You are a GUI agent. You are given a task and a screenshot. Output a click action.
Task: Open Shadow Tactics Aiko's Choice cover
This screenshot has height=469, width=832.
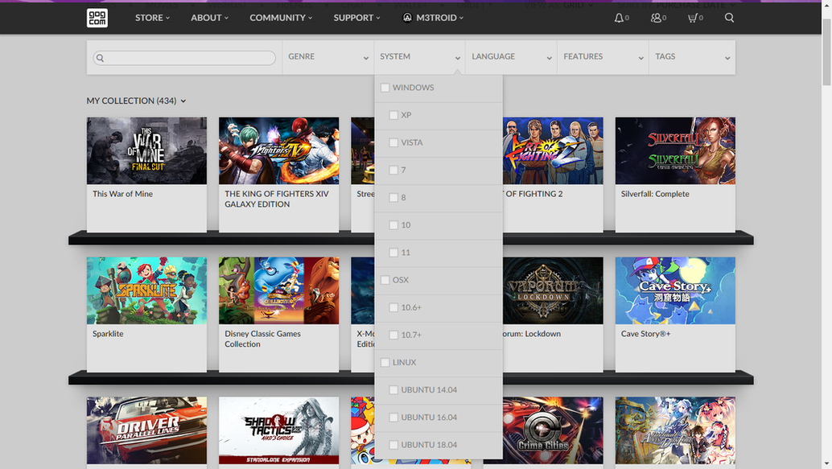click(x=279, y=431)
